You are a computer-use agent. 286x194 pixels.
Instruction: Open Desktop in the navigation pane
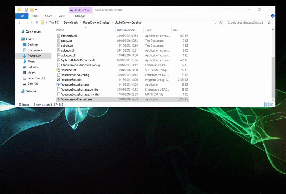33,45
